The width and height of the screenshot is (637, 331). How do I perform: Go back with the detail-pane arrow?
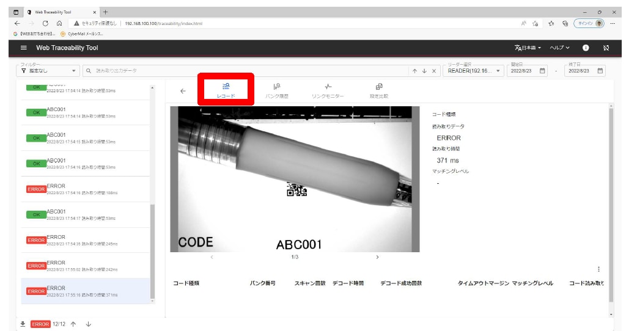pos(183,91)
